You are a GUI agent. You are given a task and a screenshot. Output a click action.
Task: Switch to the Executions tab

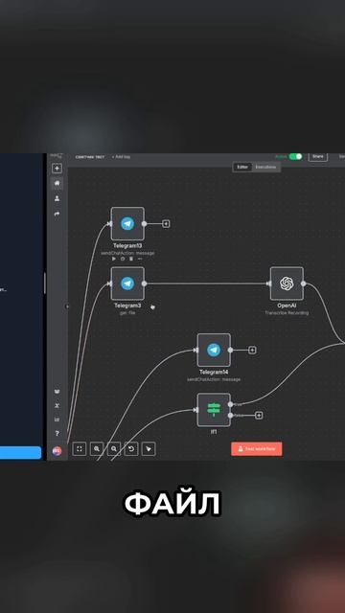pyautogui.click(x=265, y=167)
